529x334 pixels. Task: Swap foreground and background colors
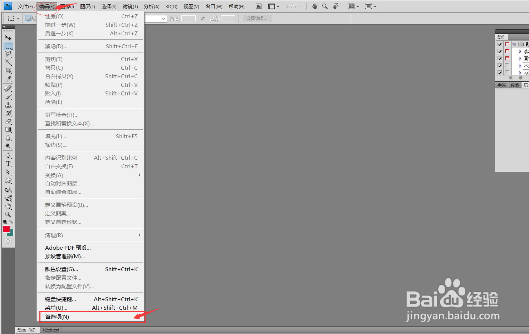[11, 222]
